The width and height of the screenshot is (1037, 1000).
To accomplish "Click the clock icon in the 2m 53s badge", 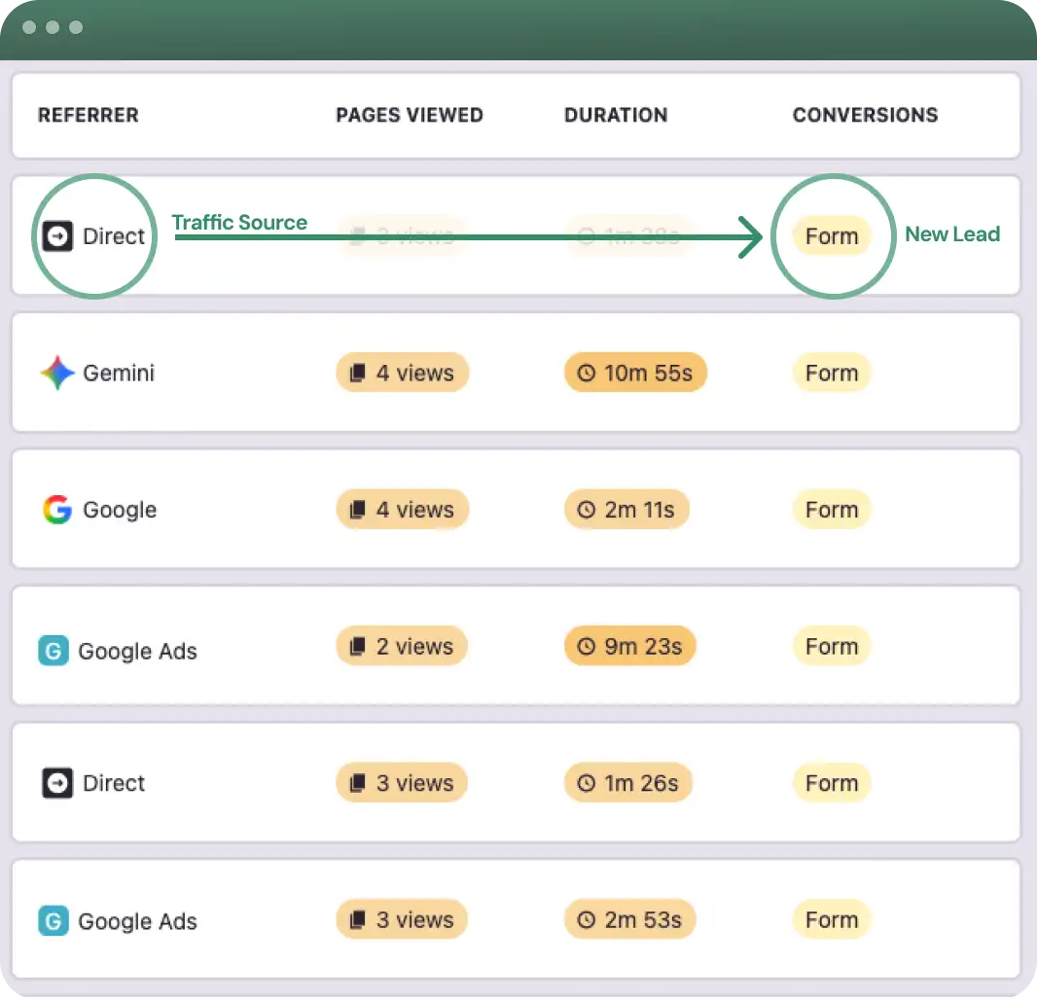I will click(586, 920).
